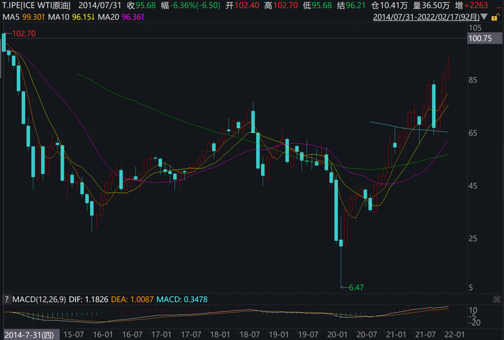
Task: Close the MACD indicator panel
Action: click(497, 299)
